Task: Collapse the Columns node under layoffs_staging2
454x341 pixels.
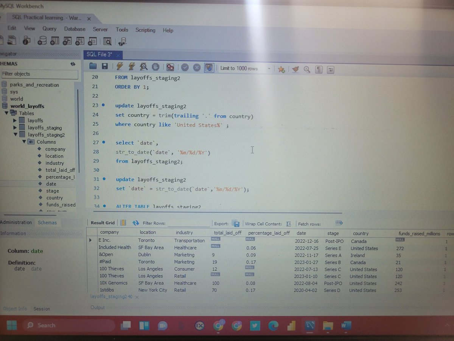Action: [24, 142]
